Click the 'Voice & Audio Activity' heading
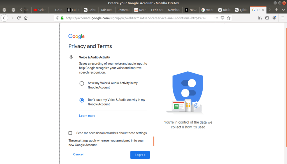This screenshot has height=164, width=287. (x=94, y=57)
